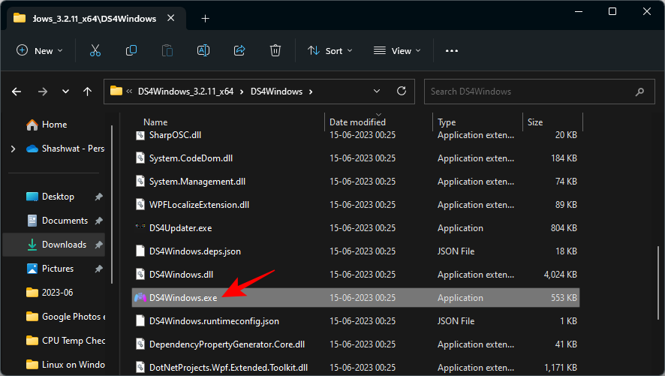This screenshot has width=665, height=376.
Task: Click the Cut scissors icon
Action: [x=95, y=51]
